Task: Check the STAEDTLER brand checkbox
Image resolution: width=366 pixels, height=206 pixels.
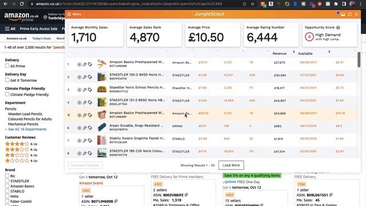Action: pos(7,181)
